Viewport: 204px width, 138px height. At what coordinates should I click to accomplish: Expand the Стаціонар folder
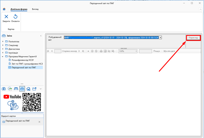tap(3, 45)
